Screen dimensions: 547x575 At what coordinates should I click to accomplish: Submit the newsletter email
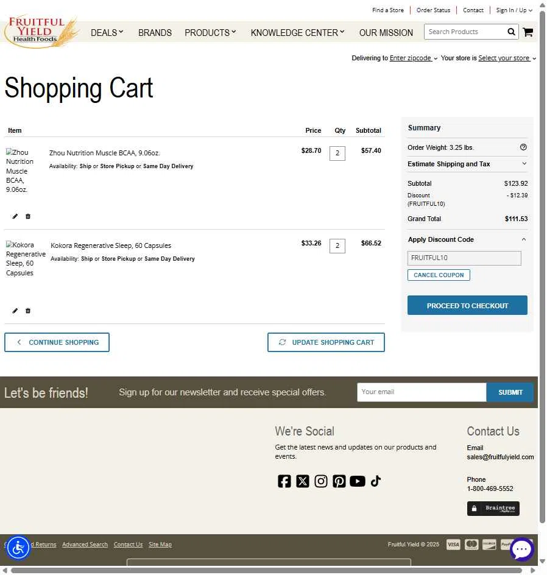[x=510, y=392]
